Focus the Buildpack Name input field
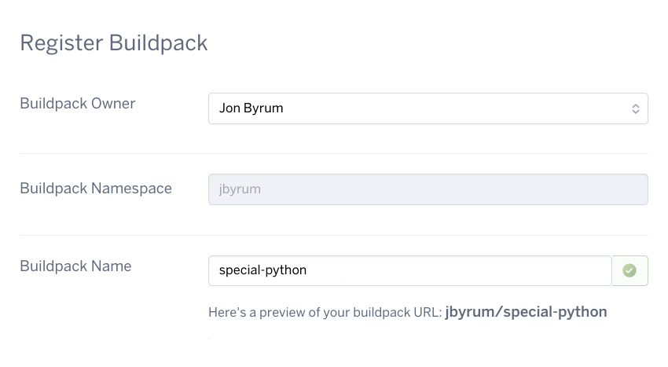The image size is (668, 367). point(409,270)
